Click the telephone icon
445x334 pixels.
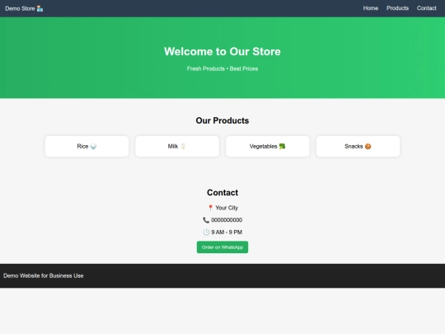206,220
